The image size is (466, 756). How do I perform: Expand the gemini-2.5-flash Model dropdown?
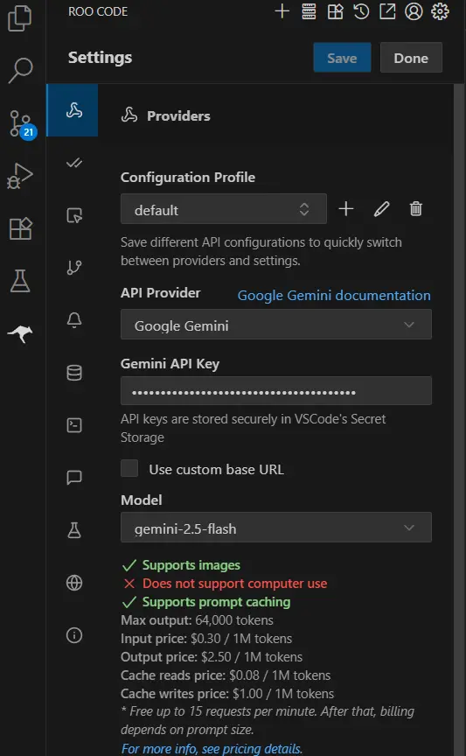(x=276, y=528)
